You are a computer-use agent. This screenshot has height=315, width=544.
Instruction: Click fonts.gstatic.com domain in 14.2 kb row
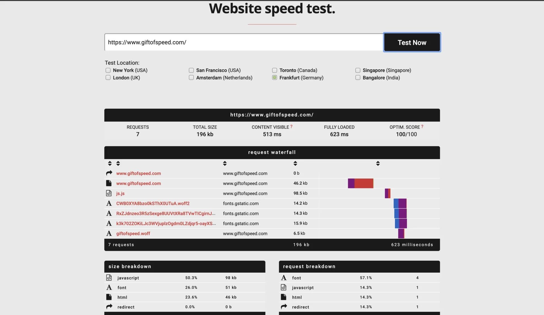pyautogui.click(x=241, y=204)
